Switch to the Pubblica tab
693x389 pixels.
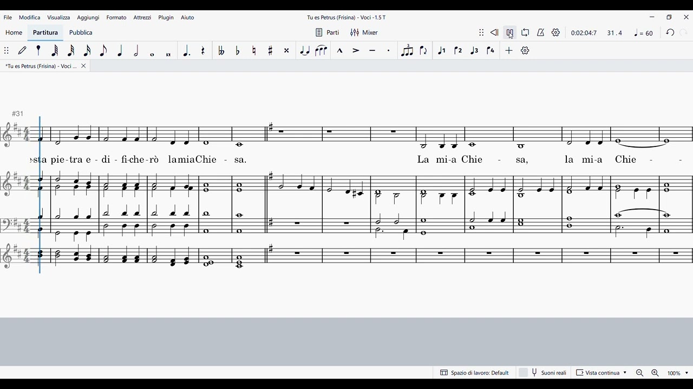point(81,33)
